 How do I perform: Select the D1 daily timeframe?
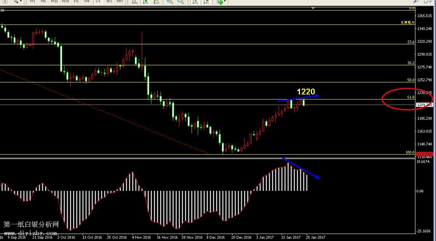pyautogui.click(x=98, y=2)
